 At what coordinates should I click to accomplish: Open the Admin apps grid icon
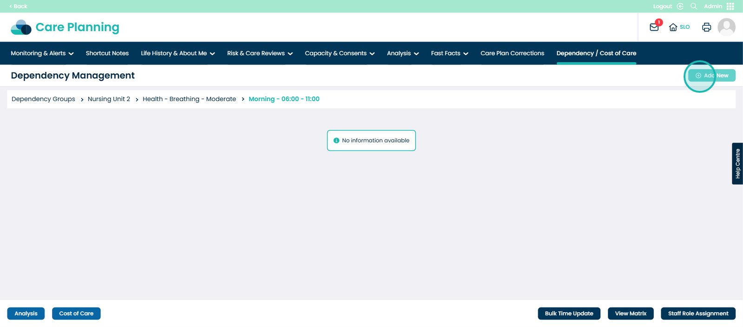(x=730, y=6)
